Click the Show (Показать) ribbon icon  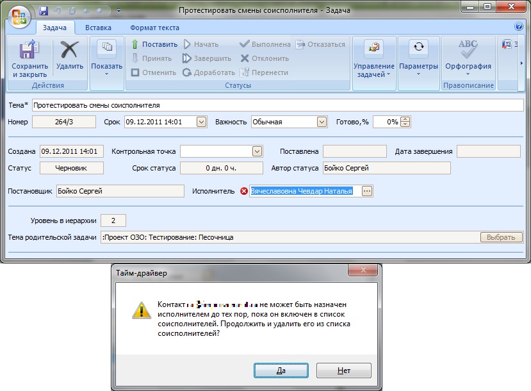pos(107,48)
